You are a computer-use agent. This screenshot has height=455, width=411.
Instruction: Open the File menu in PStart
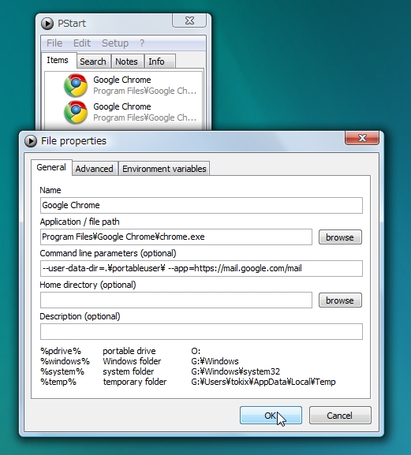54,43
